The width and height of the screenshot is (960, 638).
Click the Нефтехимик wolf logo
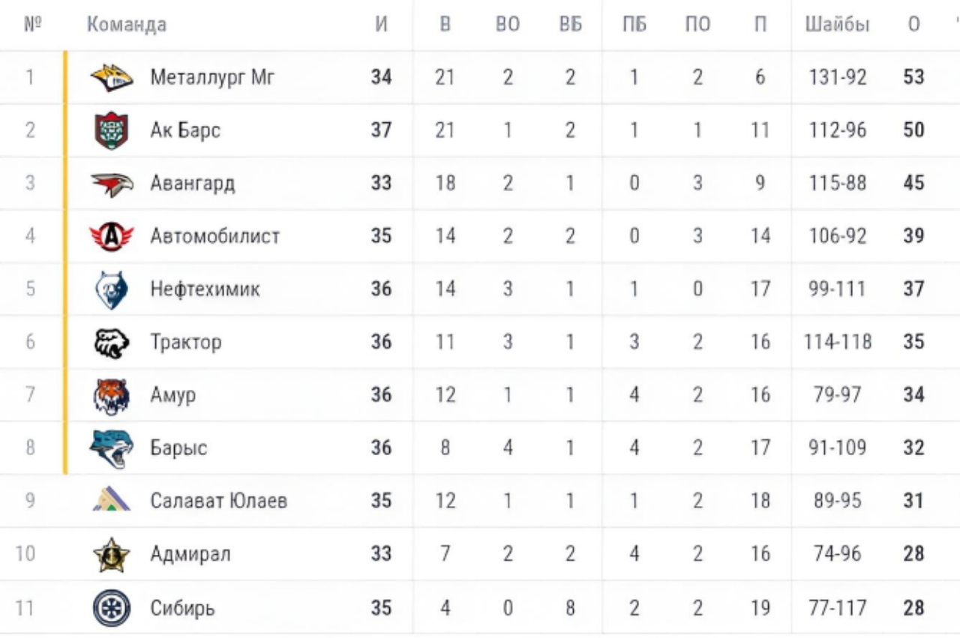click(112, 290)
